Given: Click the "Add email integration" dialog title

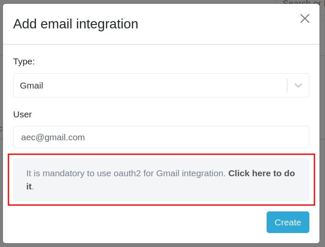Looking at the screenshot, I should [x=76, y=24].
